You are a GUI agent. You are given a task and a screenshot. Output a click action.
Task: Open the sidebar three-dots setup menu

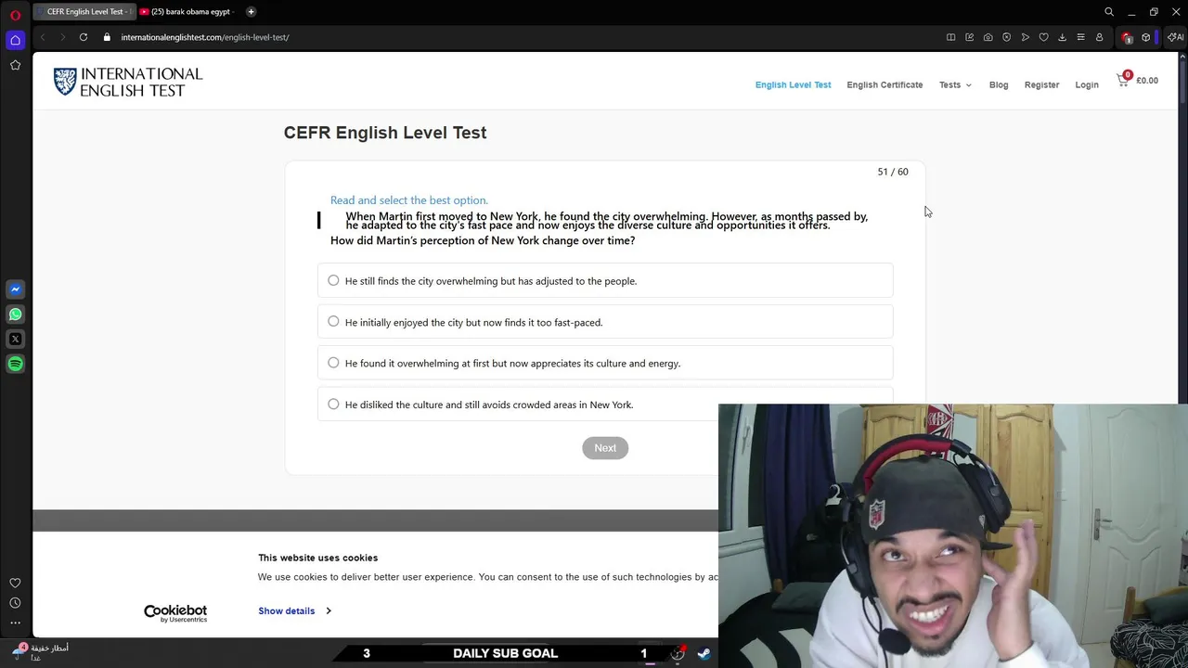click(x=15, y=623)
